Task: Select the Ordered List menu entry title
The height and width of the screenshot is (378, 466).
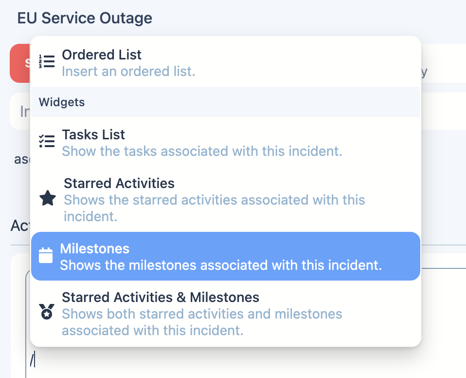Action: coord(102,55)
